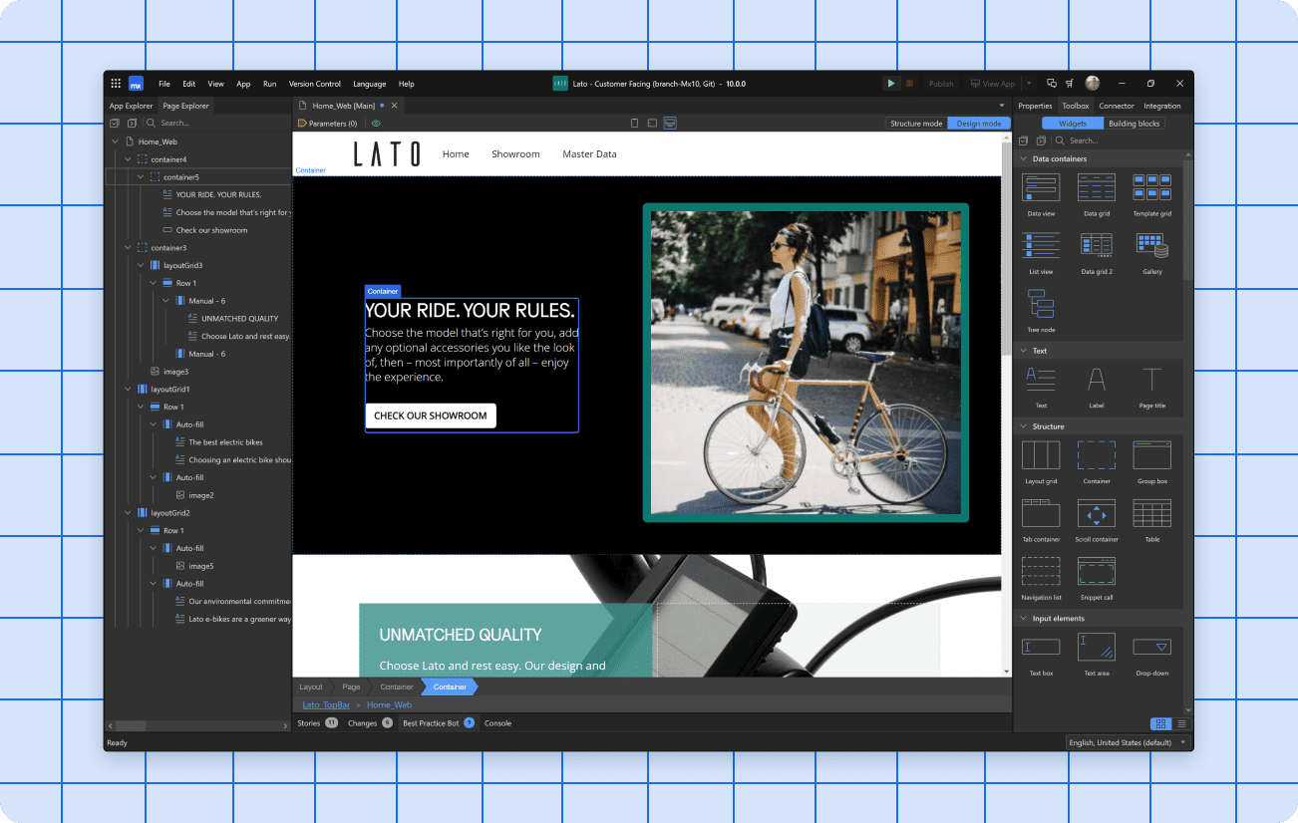Click the CHECK OUR SHOWROOM button
1298x823 pixels.
tap(430, 415)
